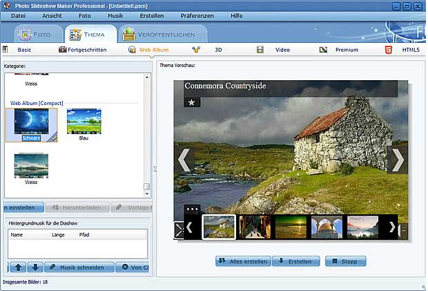Click the Musik schneiden button

coord(79,267)
